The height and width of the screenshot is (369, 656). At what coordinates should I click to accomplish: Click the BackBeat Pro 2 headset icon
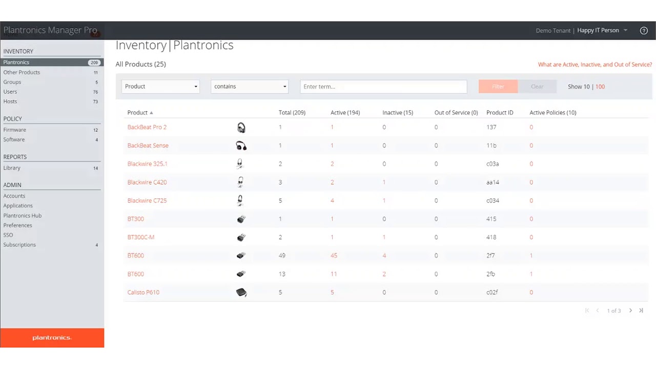241,128
